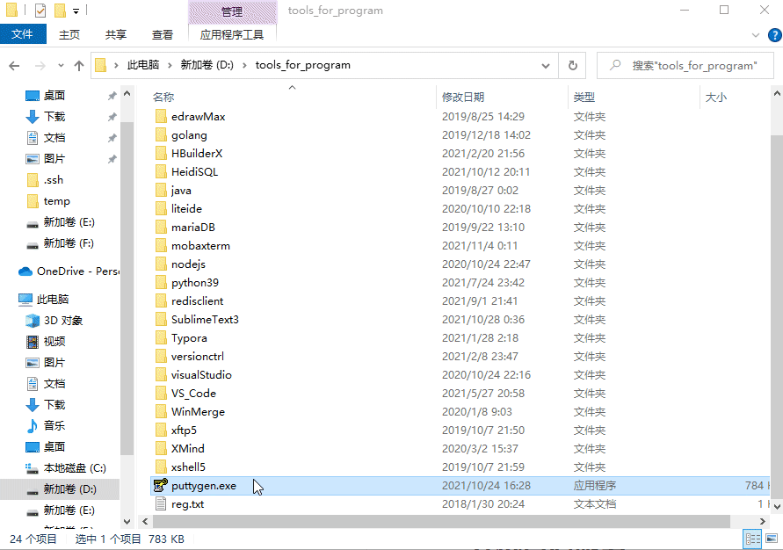Select the XMind folder name

tap(188, 449)
